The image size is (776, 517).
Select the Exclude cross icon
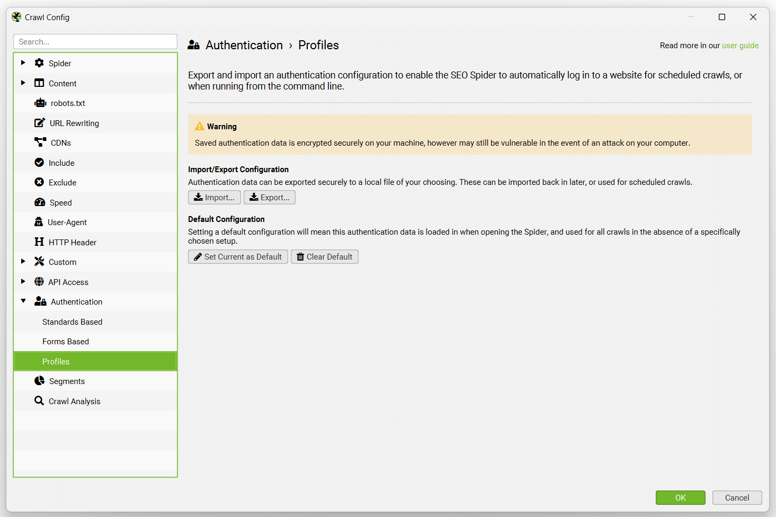pyautogui.click(x=39, y=182)
